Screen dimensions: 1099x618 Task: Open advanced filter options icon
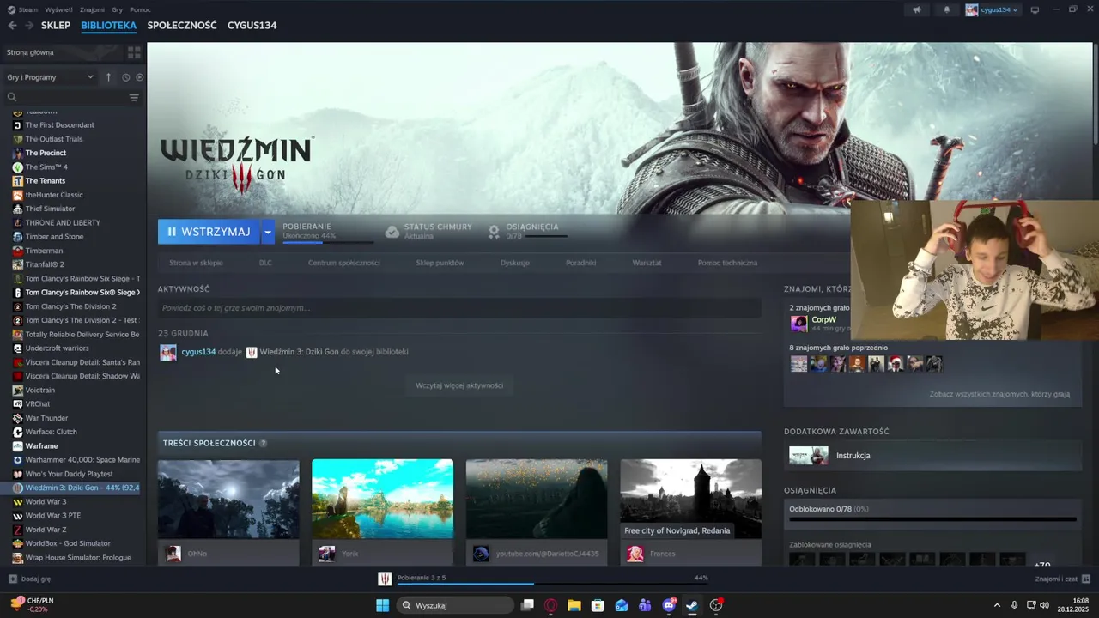point(134,97)
